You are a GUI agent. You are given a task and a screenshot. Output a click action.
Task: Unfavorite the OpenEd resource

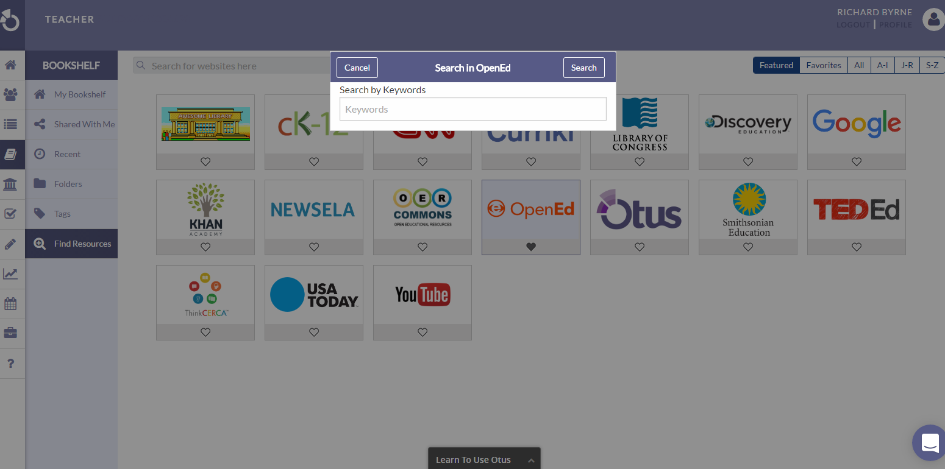[x=531, y=247]
